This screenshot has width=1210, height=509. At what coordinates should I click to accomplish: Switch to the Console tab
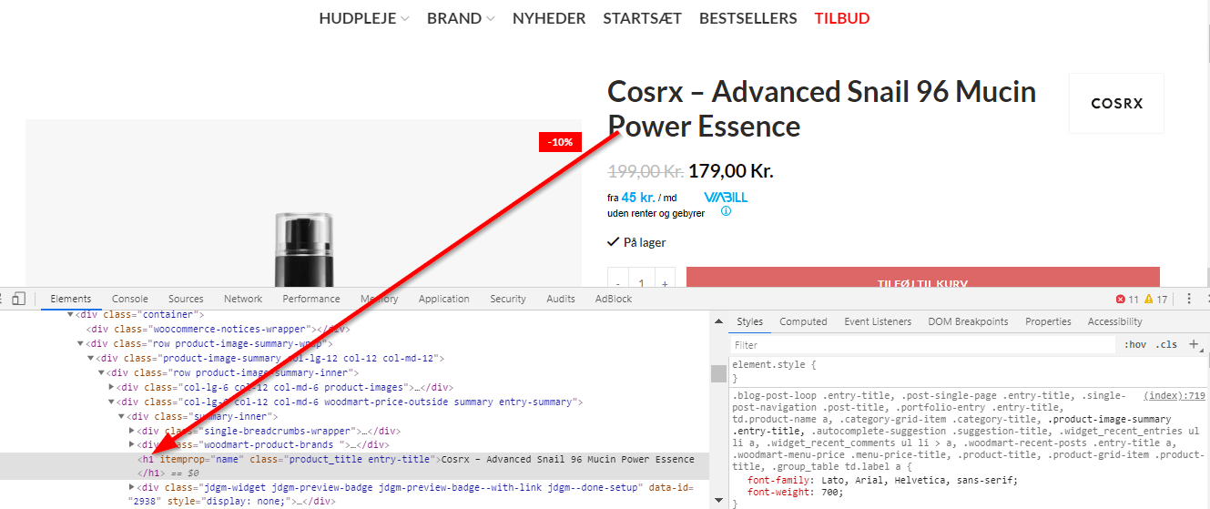(130, 299)
